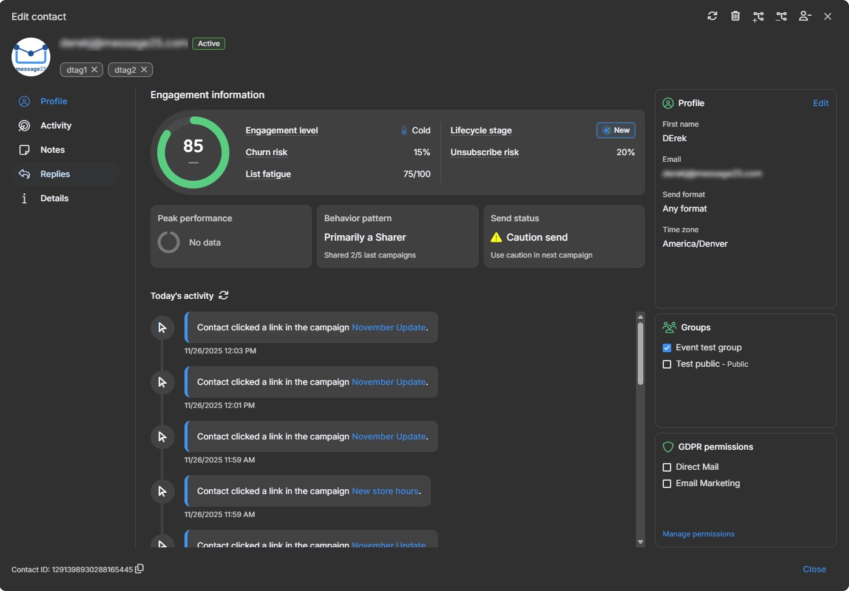Open the November Update campaign link

[x=388, y=327]
